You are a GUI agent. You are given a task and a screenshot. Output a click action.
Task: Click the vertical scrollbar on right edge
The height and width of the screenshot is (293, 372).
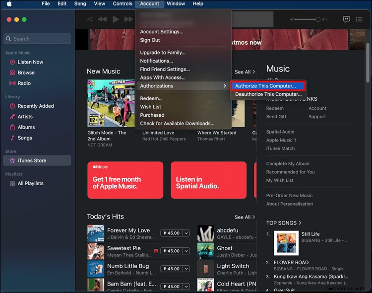click(x=368, y=63)
